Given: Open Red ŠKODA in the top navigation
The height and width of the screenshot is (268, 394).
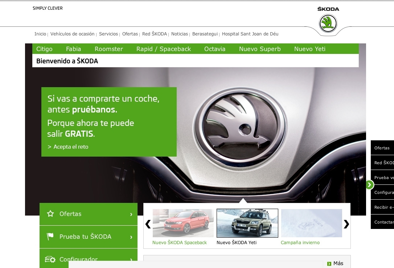Looking at the screenshot, I should 155,34.
